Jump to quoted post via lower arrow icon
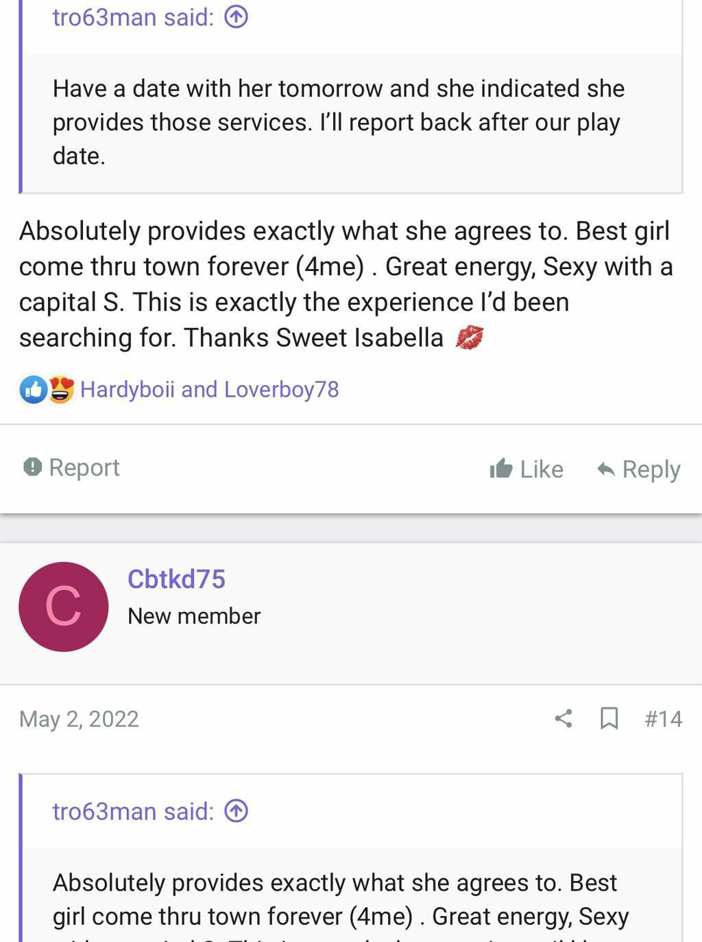This screenshot has height=942, width=702. pos(236,811)
